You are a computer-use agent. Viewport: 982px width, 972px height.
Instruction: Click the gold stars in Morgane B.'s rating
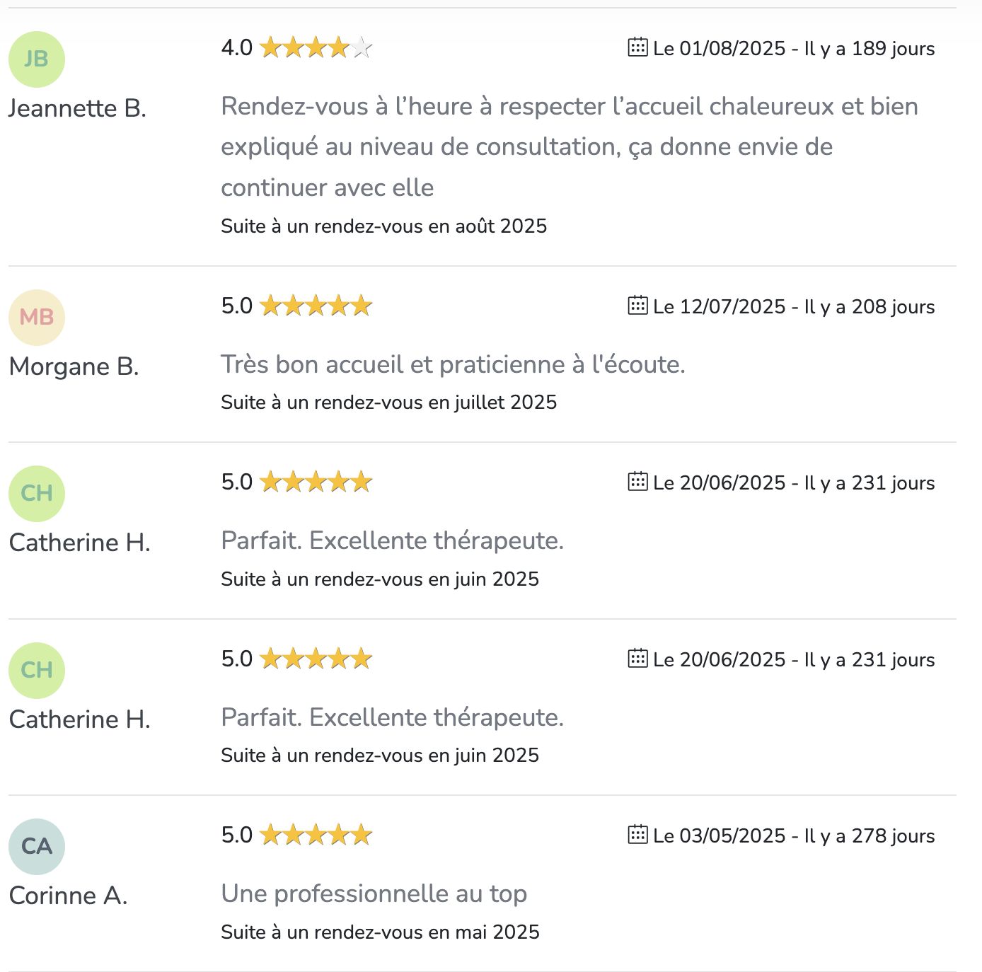pos(316,306)
